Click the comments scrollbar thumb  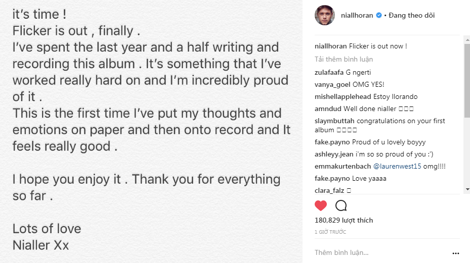tap(467, 81)
